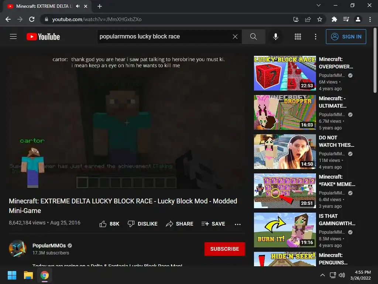Image resolution: width=378 pixels, height=284 pixels.
Task: Close the Minecraft YouTube tab
Action: (86, 6)
